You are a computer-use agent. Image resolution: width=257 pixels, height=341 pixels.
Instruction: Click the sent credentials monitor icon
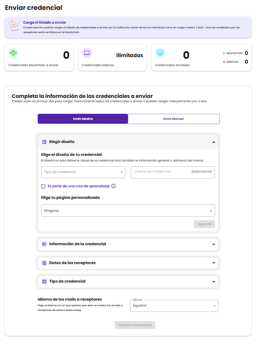(x=160, y=53)
